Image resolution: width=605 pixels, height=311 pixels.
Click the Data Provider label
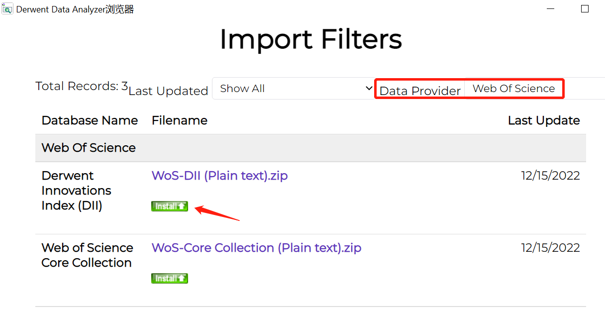[x=420, y=91]
